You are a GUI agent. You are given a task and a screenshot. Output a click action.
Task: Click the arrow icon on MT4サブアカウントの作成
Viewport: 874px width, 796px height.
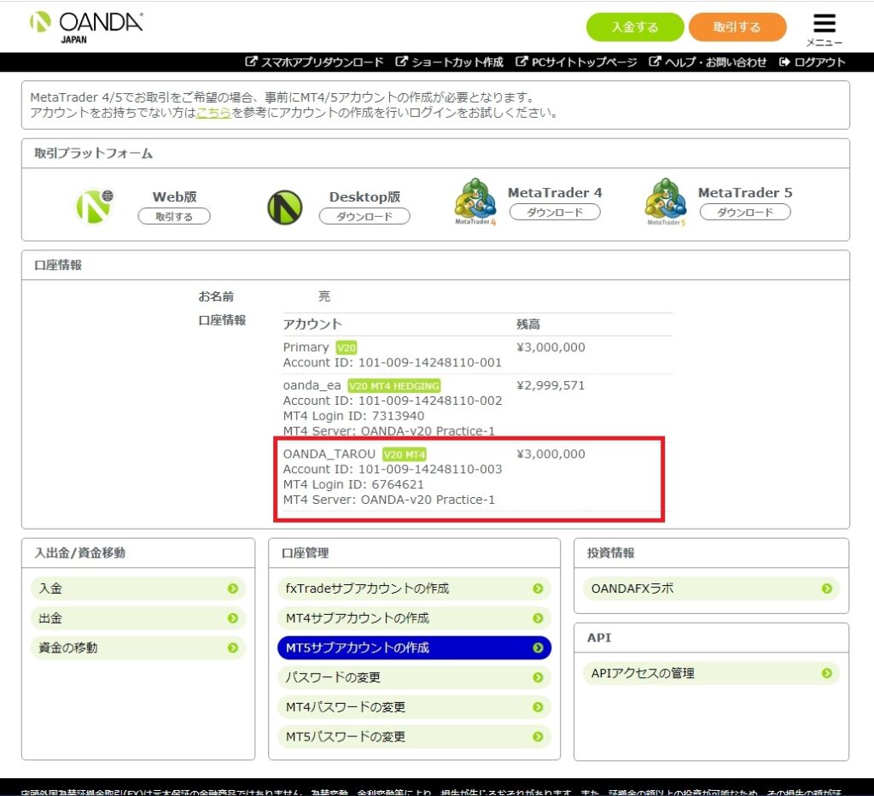[x=538, y=618]
